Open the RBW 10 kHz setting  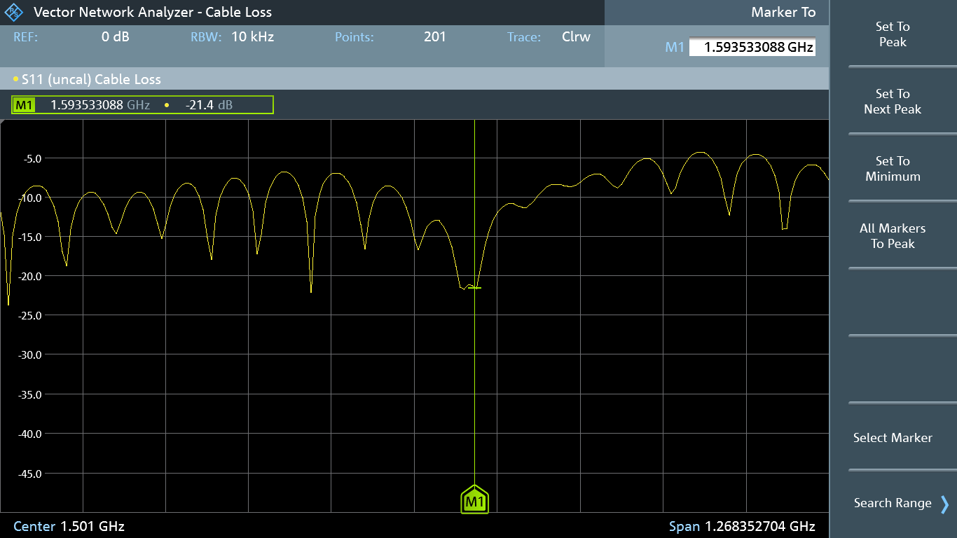[x=231, y=36]
